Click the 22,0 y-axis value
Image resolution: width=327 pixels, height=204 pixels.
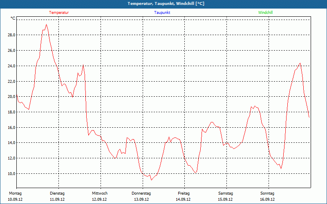point(11,81)
